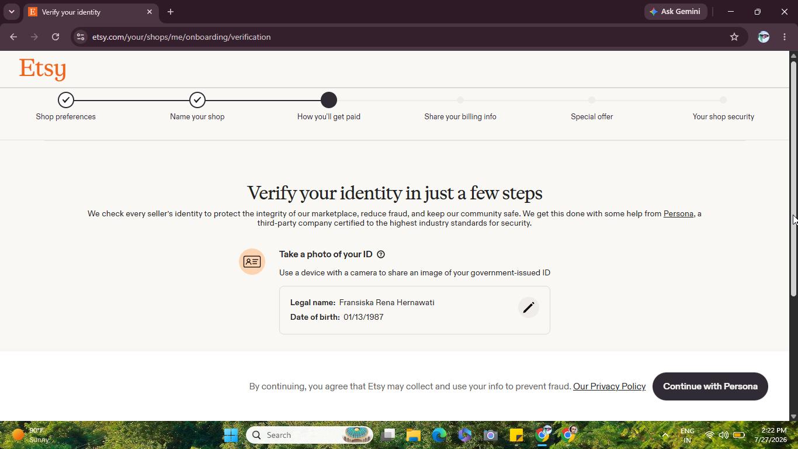
Task: Open the Chrome three-dot menu
Action: 785,37
